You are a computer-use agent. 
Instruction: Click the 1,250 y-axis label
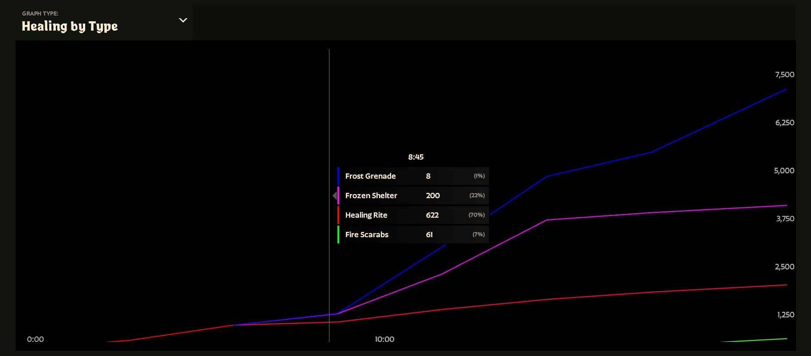[x=786, y=315]
